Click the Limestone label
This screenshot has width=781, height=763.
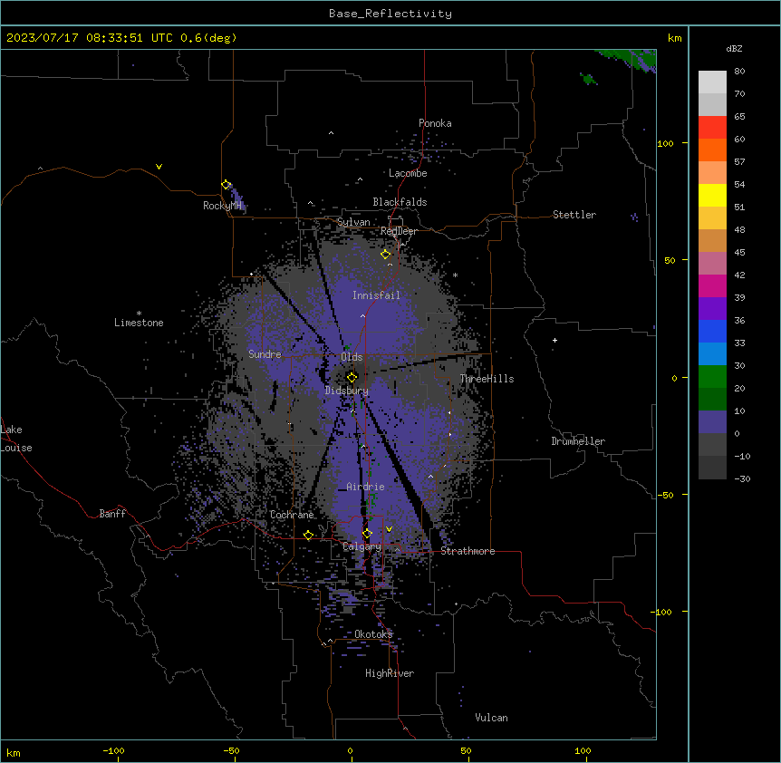point(139,323)
